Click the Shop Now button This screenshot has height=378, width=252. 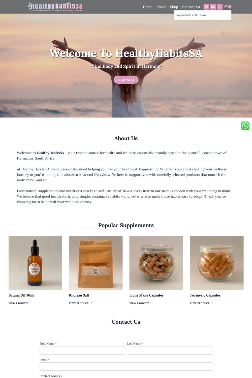pos(126,80)
